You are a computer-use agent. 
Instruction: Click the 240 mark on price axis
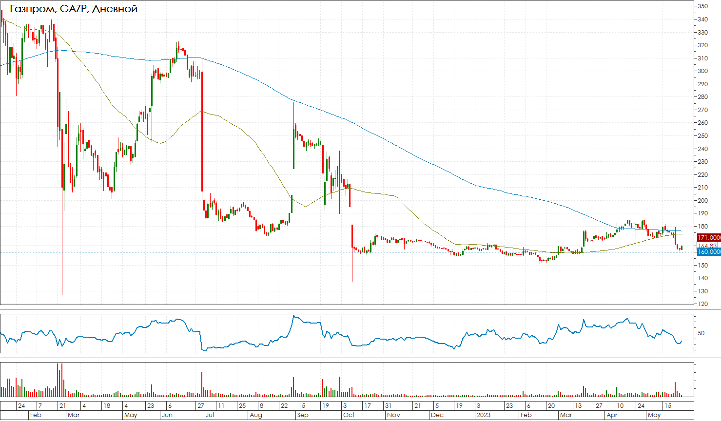point(703,149)
